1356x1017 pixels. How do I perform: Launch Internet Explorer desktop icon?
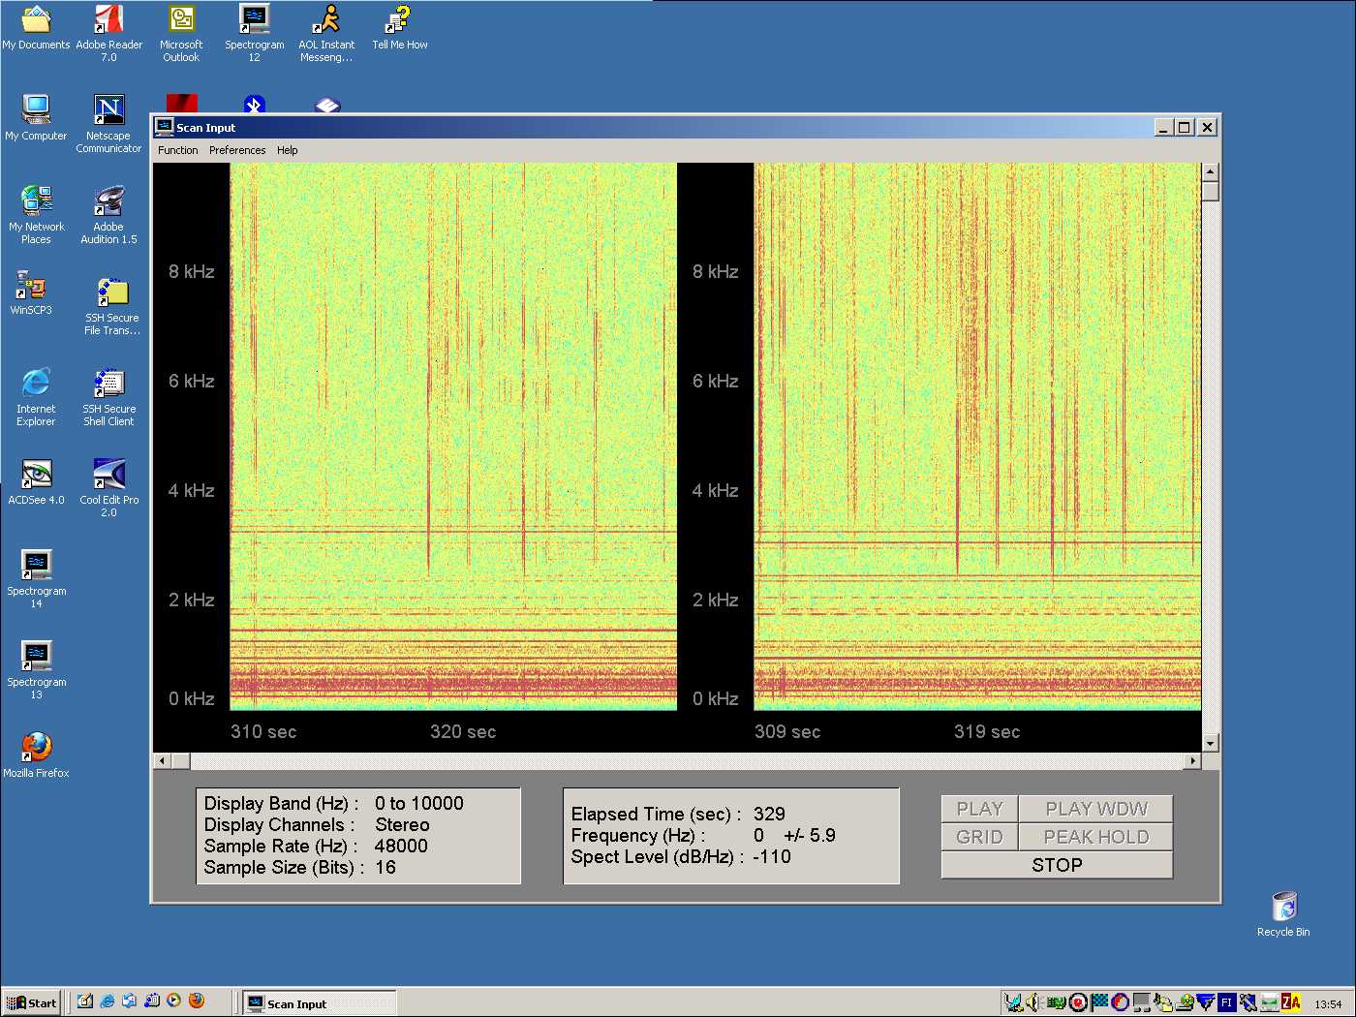tap(36, 396)
